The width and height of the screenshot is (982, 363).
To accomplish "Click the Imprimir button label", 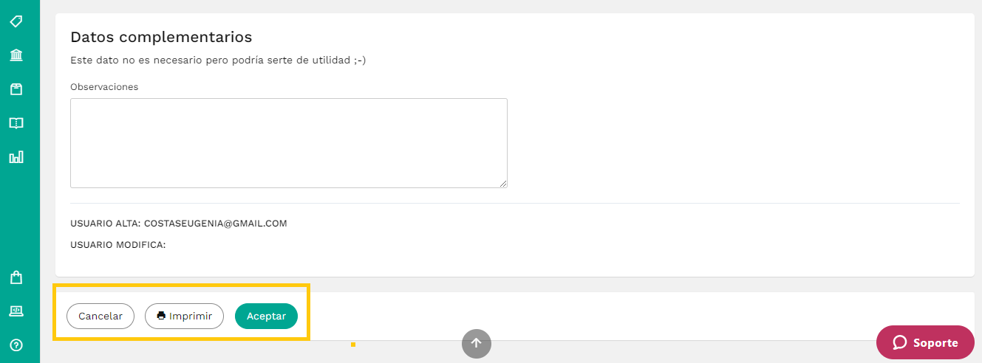I will click(x=191, y=316).
